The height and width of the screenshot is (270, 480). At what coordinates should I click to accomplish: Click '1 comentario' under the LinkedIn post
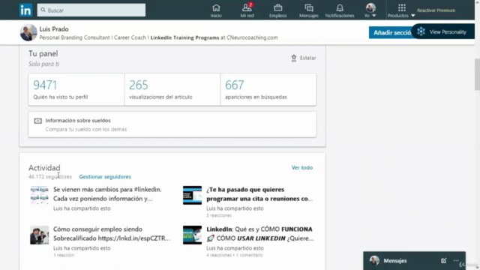[250, 255]
